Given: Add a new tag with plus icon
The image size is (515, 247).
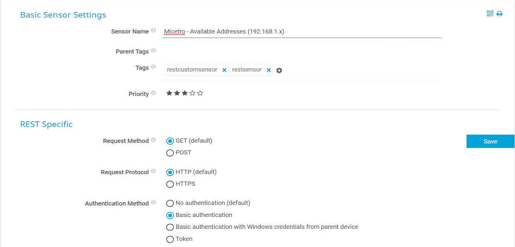Looking at the screenshot, I should point(279,71).
